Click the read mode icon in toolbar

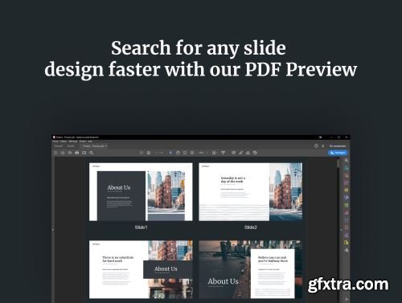223,153
